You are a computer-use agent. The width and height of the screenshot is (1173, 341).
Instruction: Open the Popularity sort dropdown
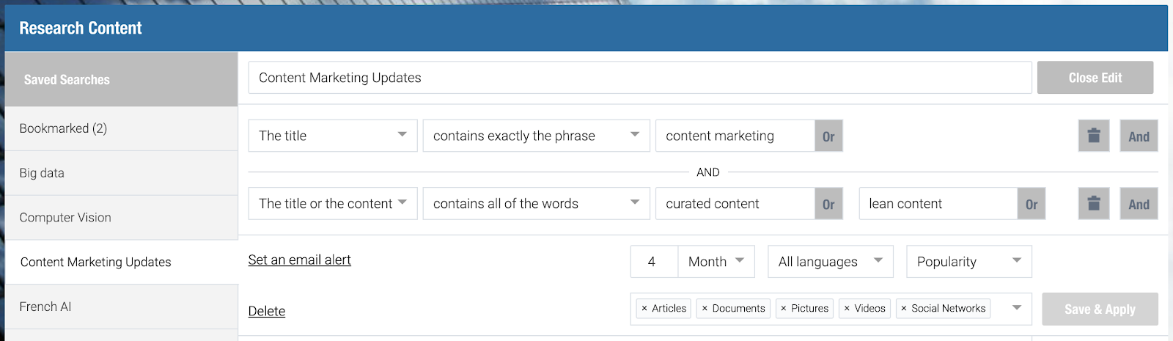pyautogui.click(x=968, y=262)
